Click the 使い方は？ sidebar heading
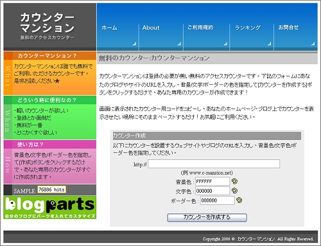Screen dimensions: 321x246 pyautogui.click(x=30, y=145)
